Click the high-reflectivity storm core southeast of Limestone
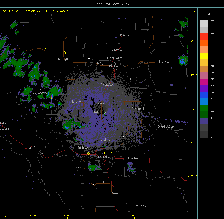 click(x=51, y=97)
